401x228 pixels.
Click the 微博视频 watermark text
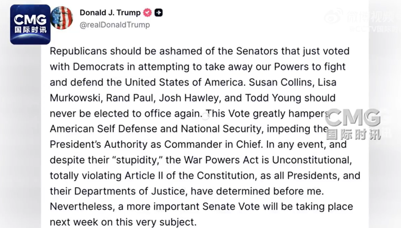(370, 16)
